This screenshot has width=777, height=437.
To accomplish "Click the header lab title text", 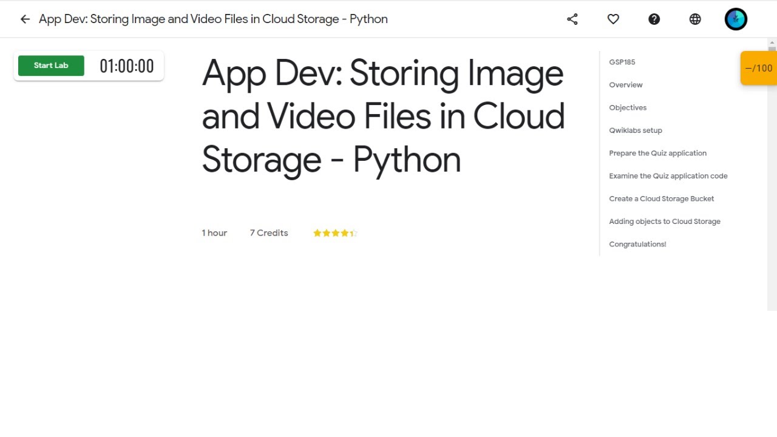I will coord(213,19).
